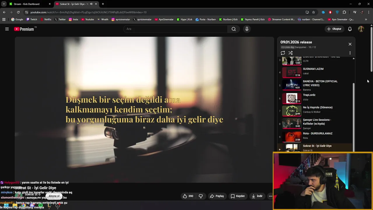Open the tab search dropdown arrow
373x210 pixels.
pyautogui.click(x=4, y=4)
